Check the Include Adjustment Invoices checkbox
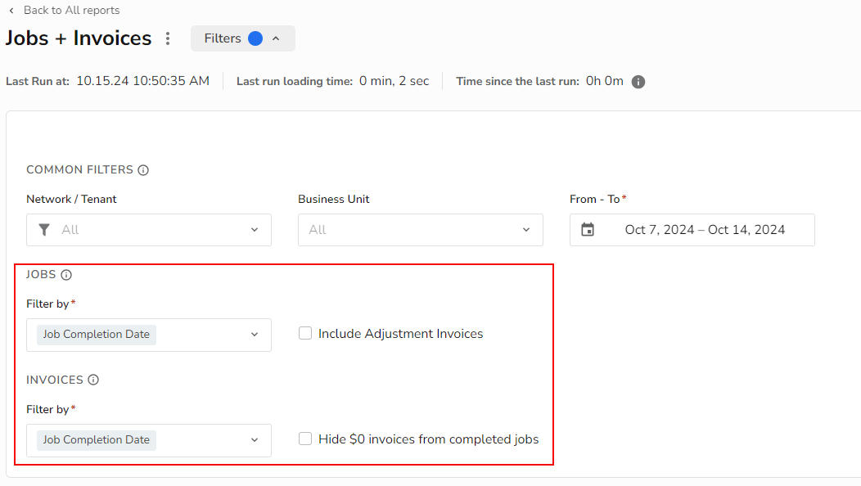861x486 pixels. coord(304,333)
